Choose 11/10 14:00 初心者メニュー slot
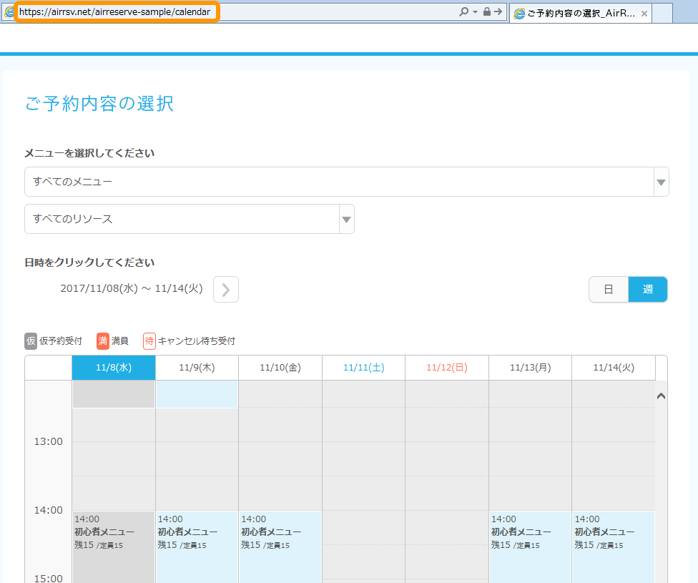 coord(280,547)
